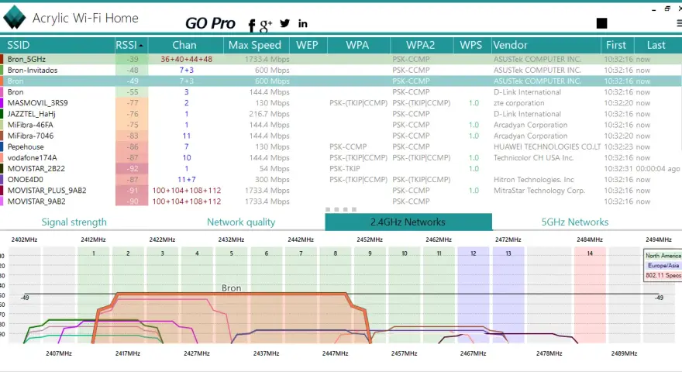The width and height of the screenshot is (682, 372).
Task: Click the black stop capture square
Action: point(601,23)
